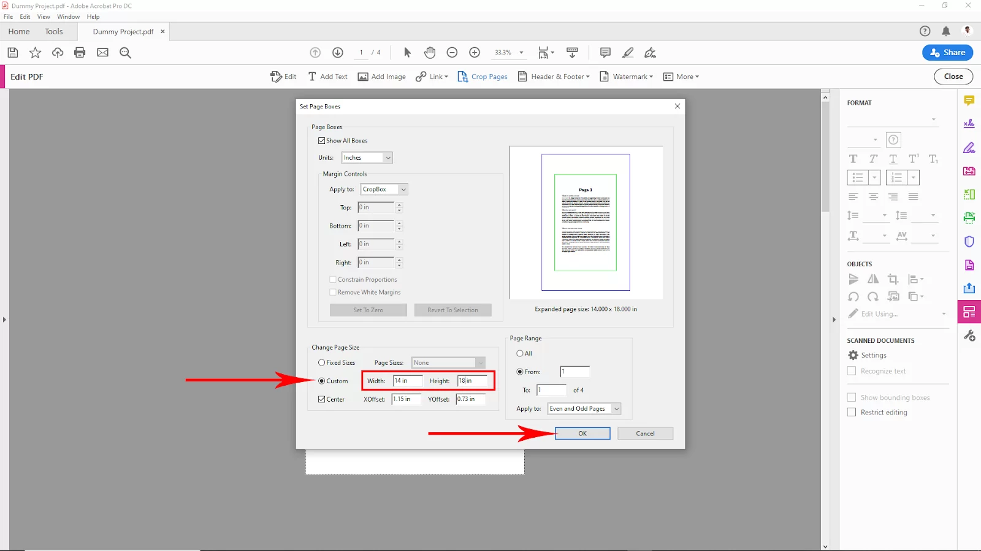Uncheck Show All Boxes
Viewport: 981px width, 551px height.
click(321, 141)
